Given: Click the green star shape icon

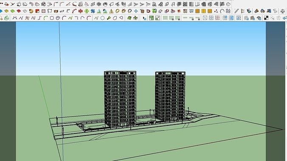Looking at the screenshot, I should point(135,18).
